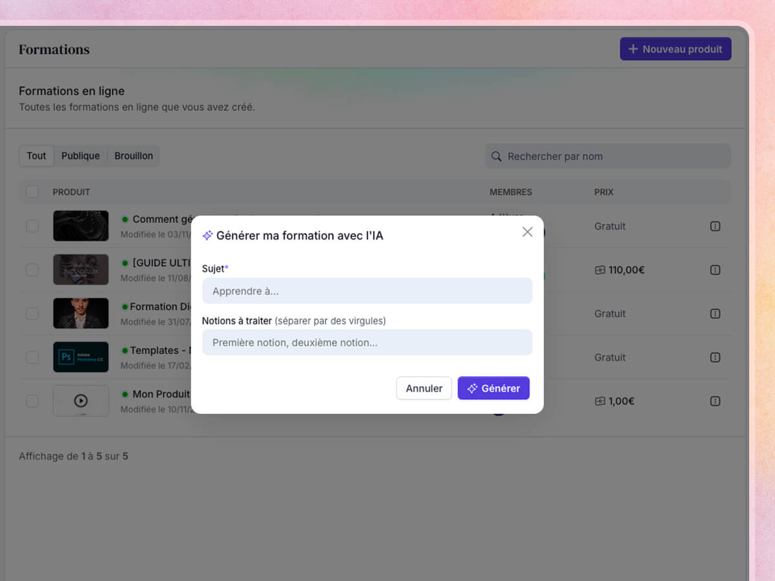Viewport: 775px width, 581px height.
Task: Click 'Affichage de 1 à 5 sur 5' text
Action: coord(74,456)
